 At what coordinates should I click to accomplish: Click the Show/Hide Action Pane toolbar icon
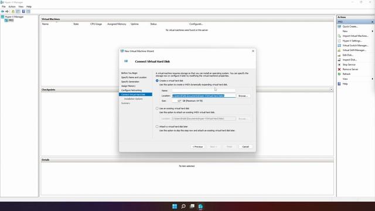[28, 12]
